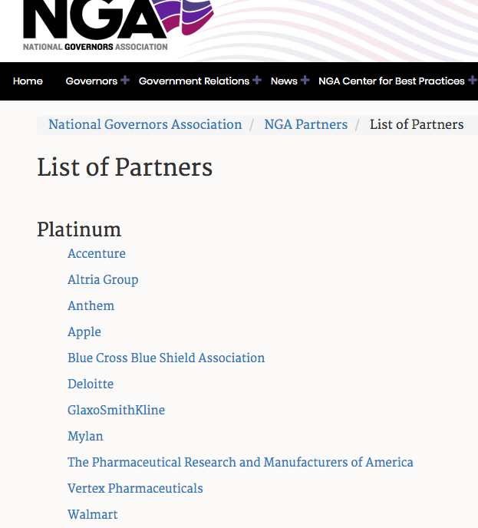Open the Anthem partner link

coord(91,305)
